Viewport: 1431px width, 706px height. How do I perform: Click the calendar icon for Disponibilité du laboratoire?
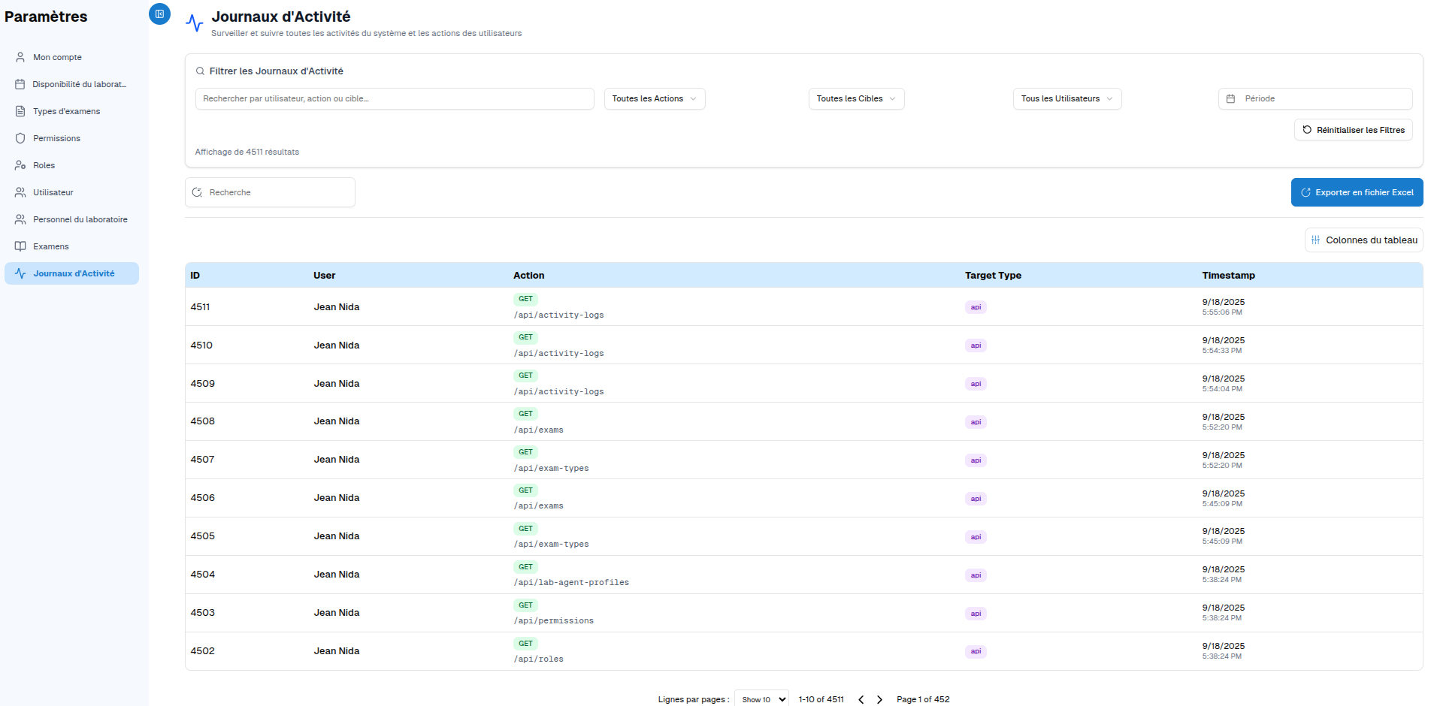point(20,84)
